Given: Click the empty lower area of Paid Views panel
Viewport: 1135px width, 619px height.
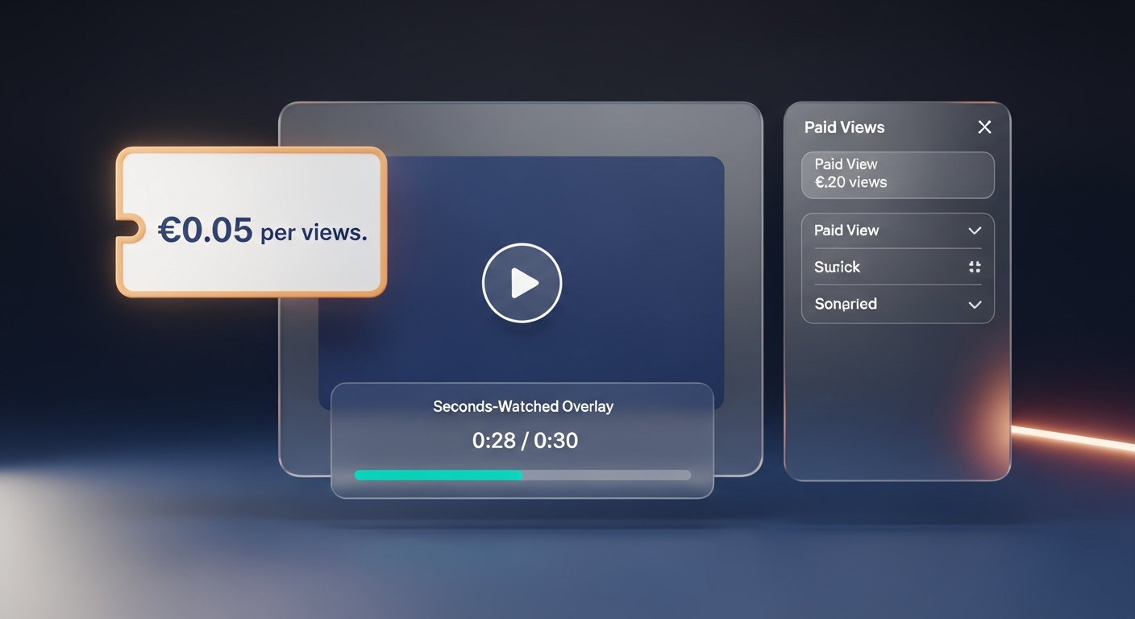Looking at the screenshot, I should point(896,403).
